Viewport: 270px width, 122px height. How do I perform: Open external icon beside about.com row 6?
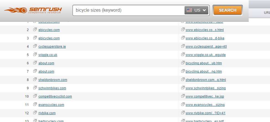point(35,63)
